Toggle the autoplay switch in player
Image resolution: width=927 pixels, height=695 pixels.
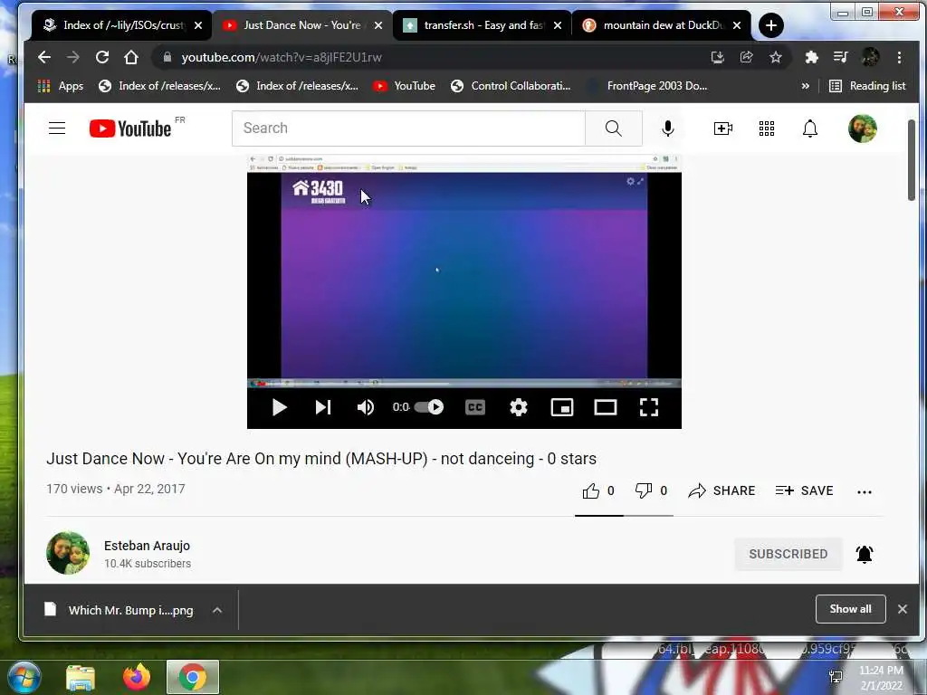click(428, 407)
